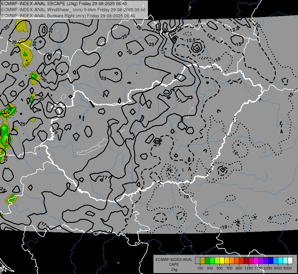Viewport: 298px width, 274px height.
Task: Select the lime yellow-green legend swatch
Action: pos(217,261)
